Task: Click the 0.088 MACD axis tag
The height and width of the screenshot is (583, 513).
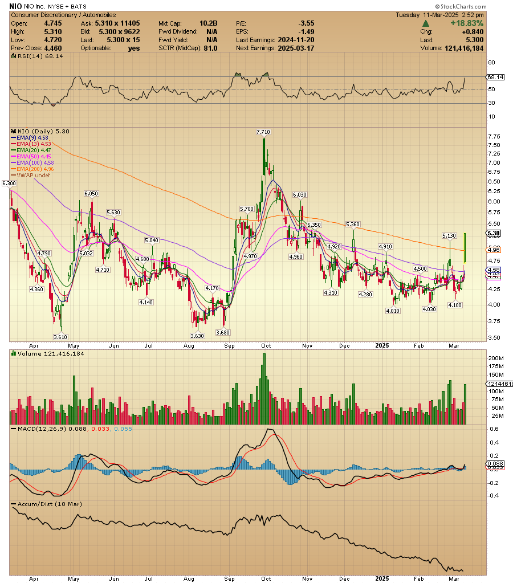Action: (x=495, y=464)
